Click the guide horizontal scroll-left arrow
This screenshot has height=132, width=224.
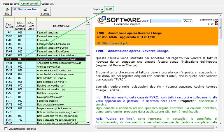pyautogui.click(x=95, y=127)
